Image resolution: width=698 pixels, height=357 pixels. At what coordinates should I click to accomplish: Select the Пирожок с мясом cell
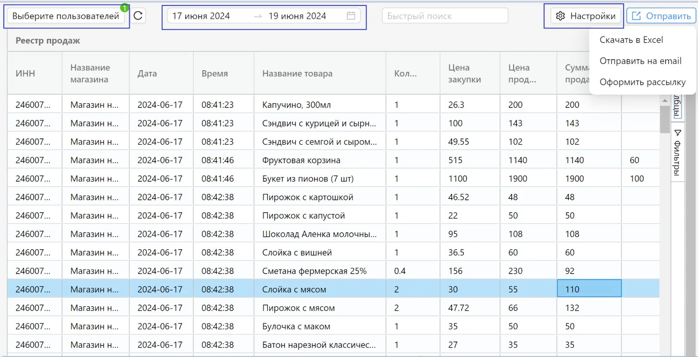pyautogui.click(x=320, y=308)
